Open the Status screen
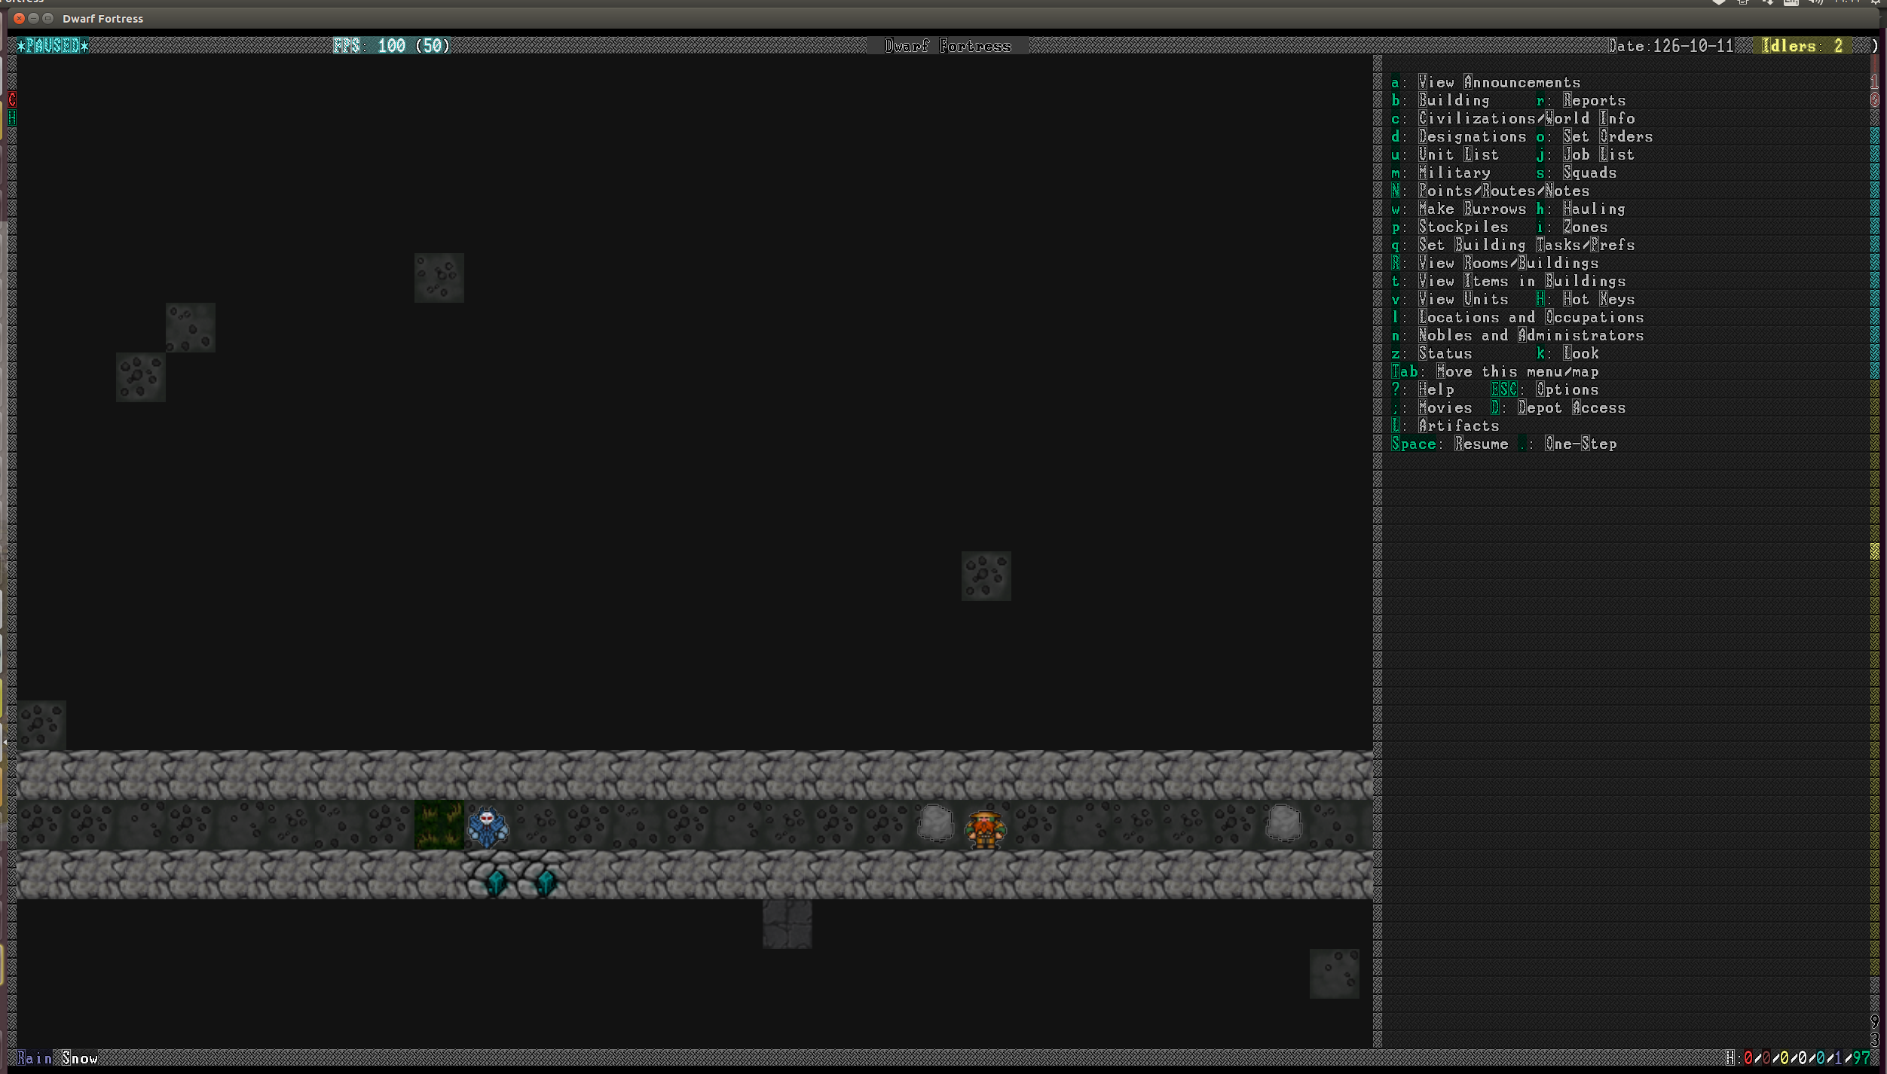 pyautogui.click(x=1431, y=353)
